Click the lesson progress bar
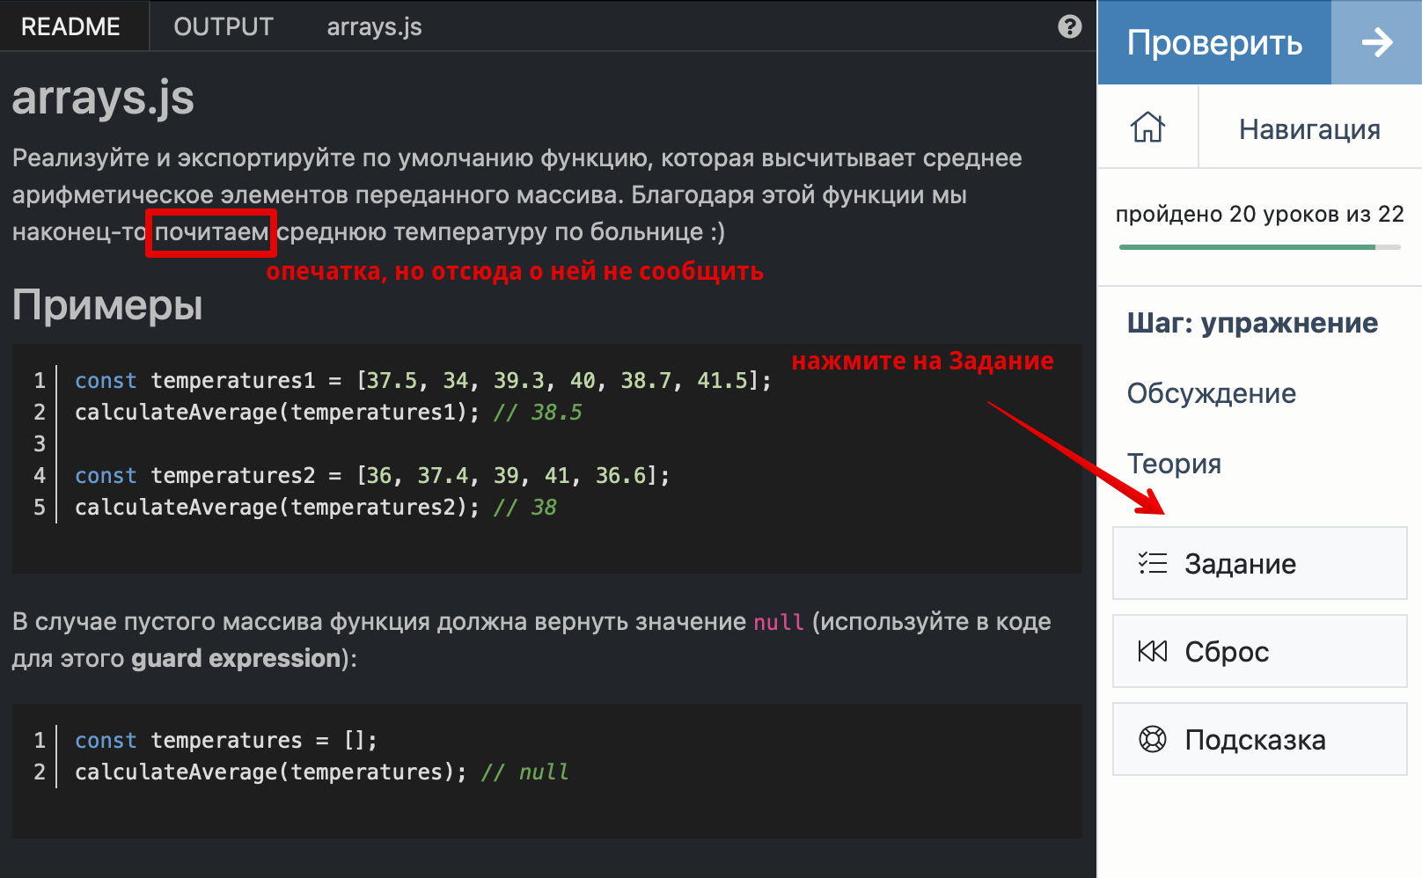 point(1259,247)
